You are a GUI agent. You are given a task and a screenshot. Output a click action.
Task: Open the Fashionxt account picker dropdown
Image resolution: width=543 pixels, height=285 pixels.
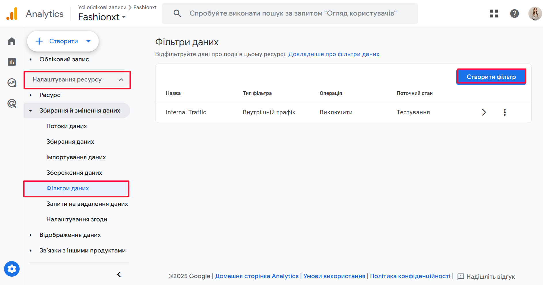(x=102, y=17)
